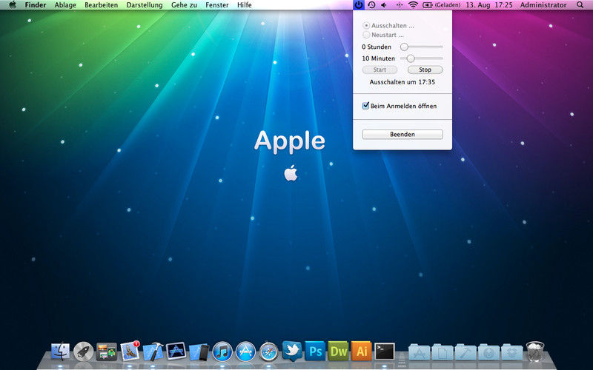Open Mail app with unread badge

pos(130,351)
